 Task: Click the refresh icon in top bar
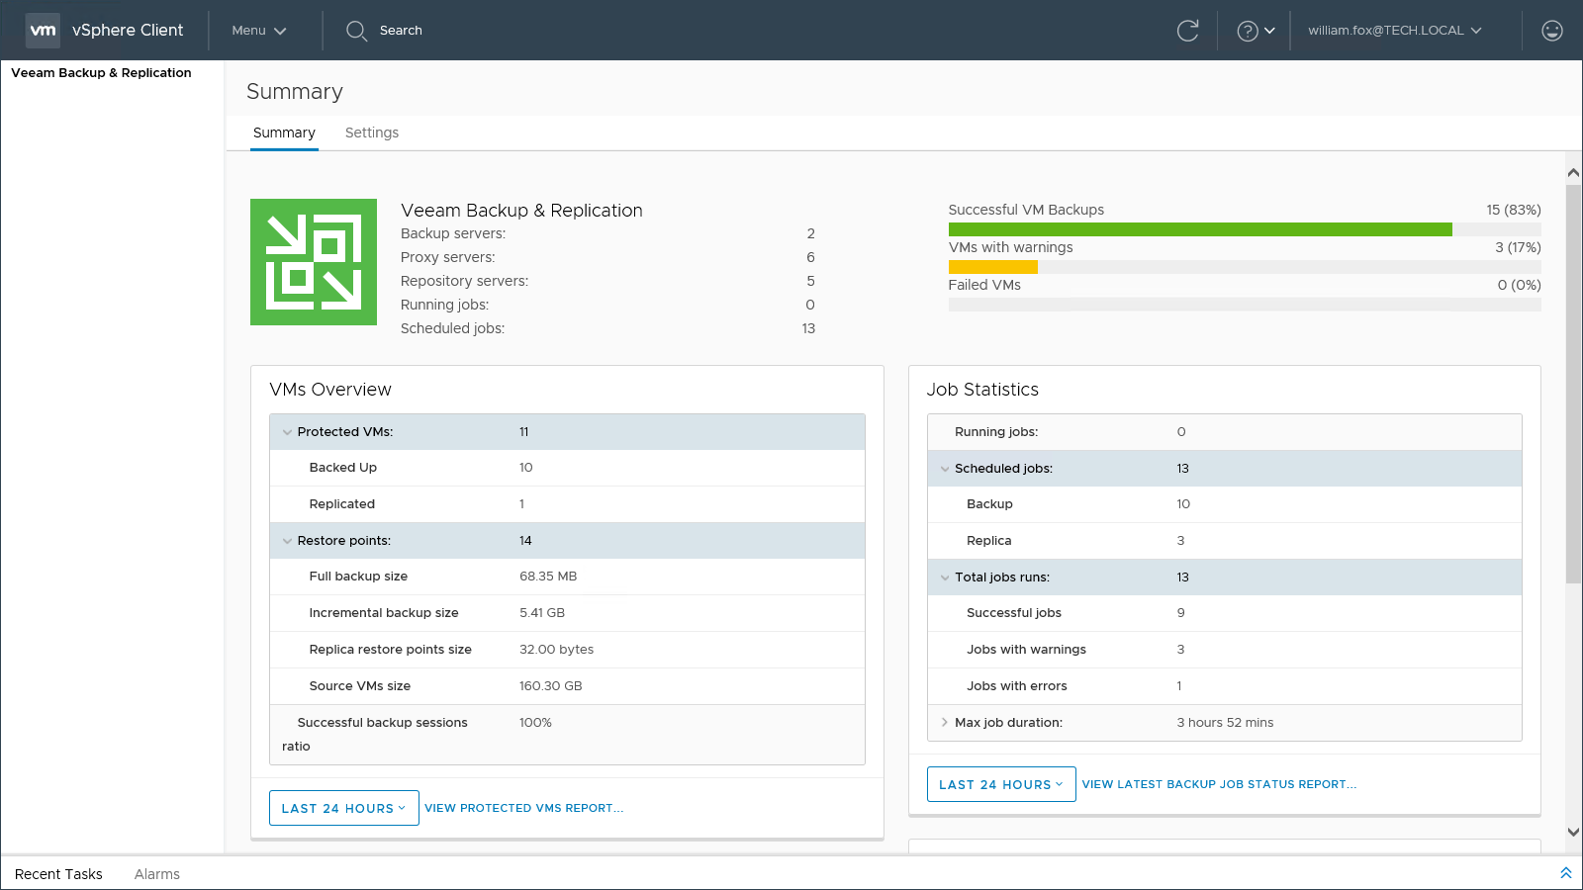1187,31
